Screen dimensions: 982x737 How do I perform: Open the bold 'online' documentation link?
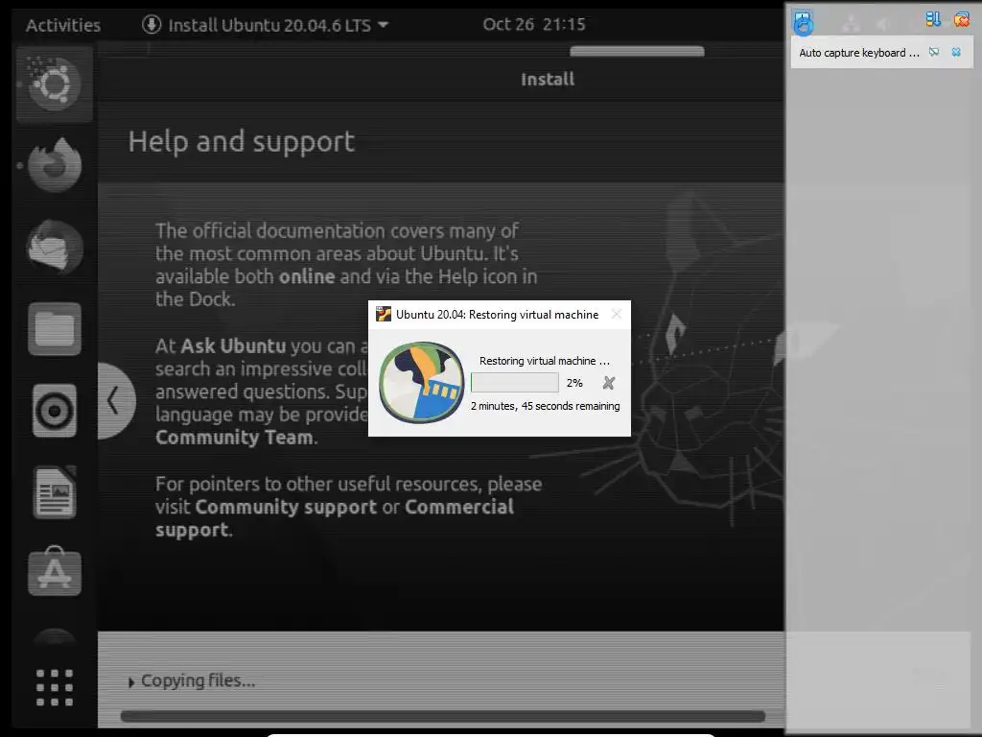307,276
